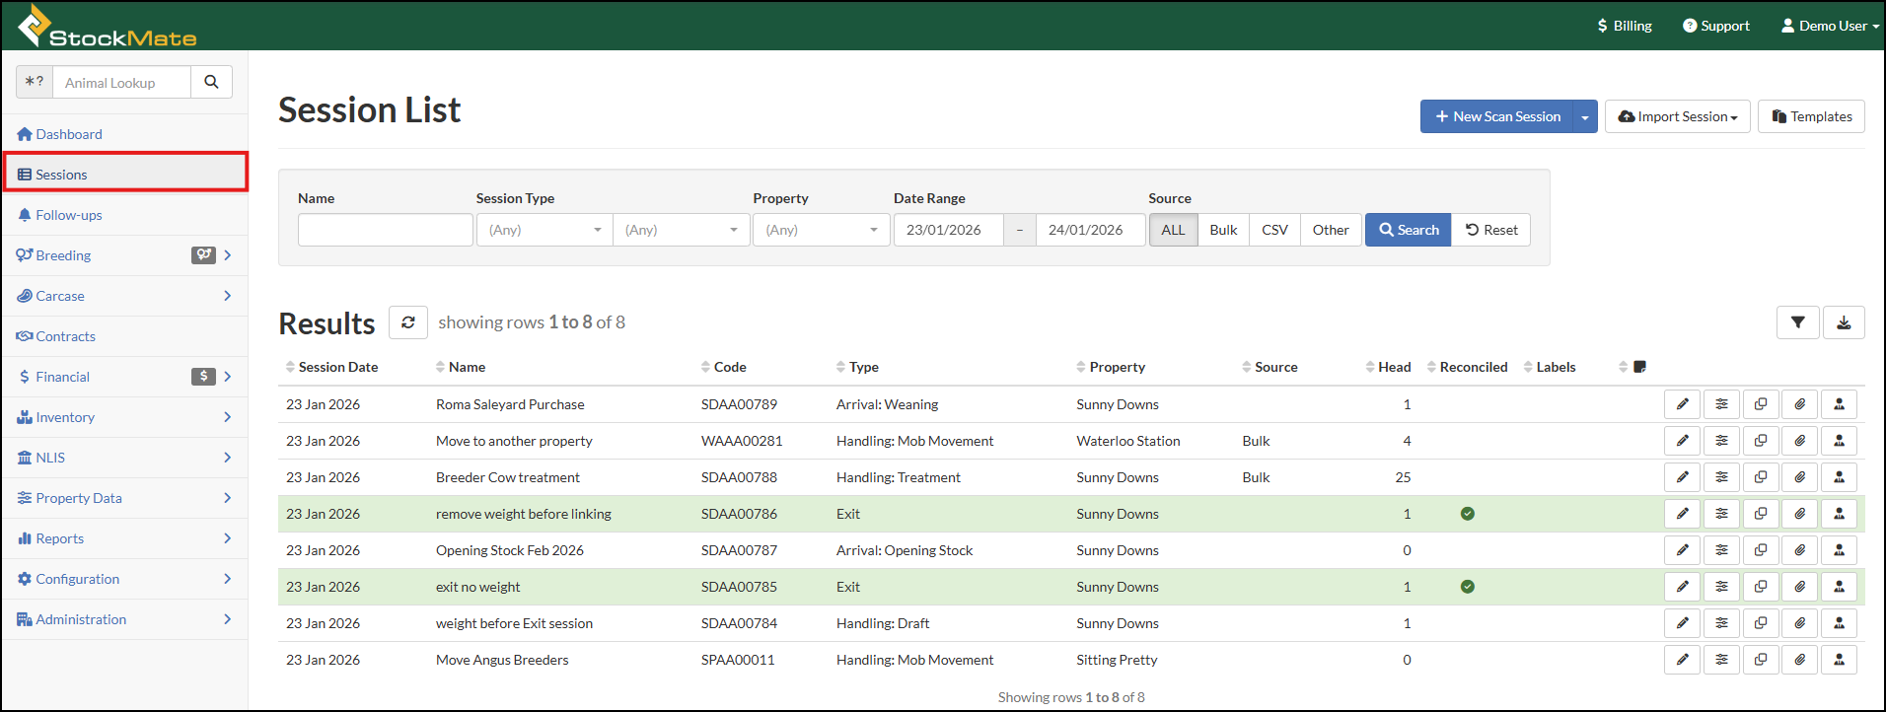Click the person icon for Move Angus Breeders
Viewport: 1886px width, 712px height.
[x=1840, y=660]
